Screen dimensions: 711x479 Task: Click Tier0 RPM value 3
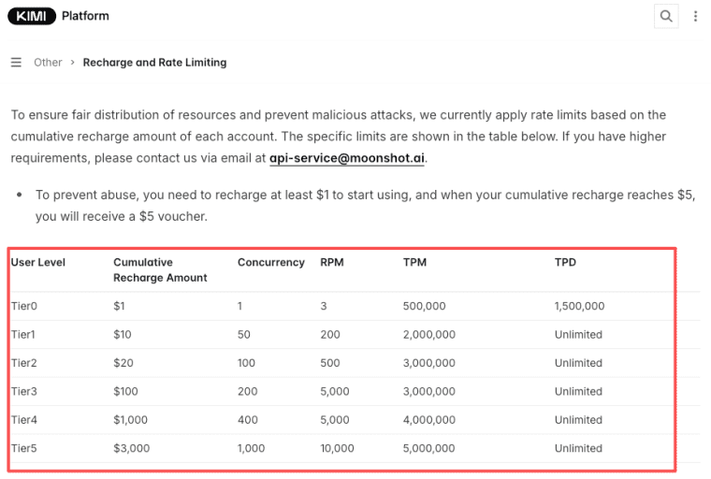324,306
